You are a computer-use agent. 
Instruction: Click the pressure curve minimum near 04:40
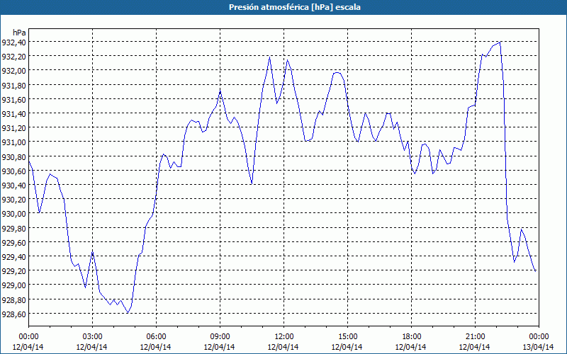click(x=128, y=313)
